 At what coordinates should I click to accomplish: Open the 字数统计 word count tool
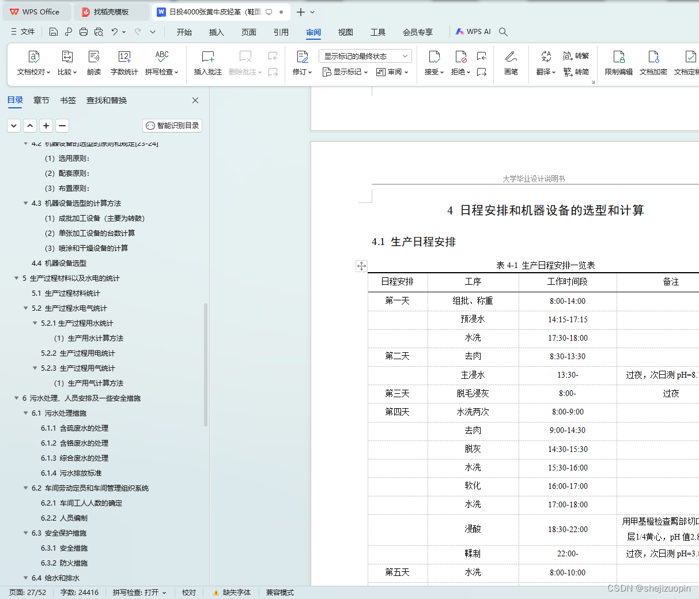(124, 63)
